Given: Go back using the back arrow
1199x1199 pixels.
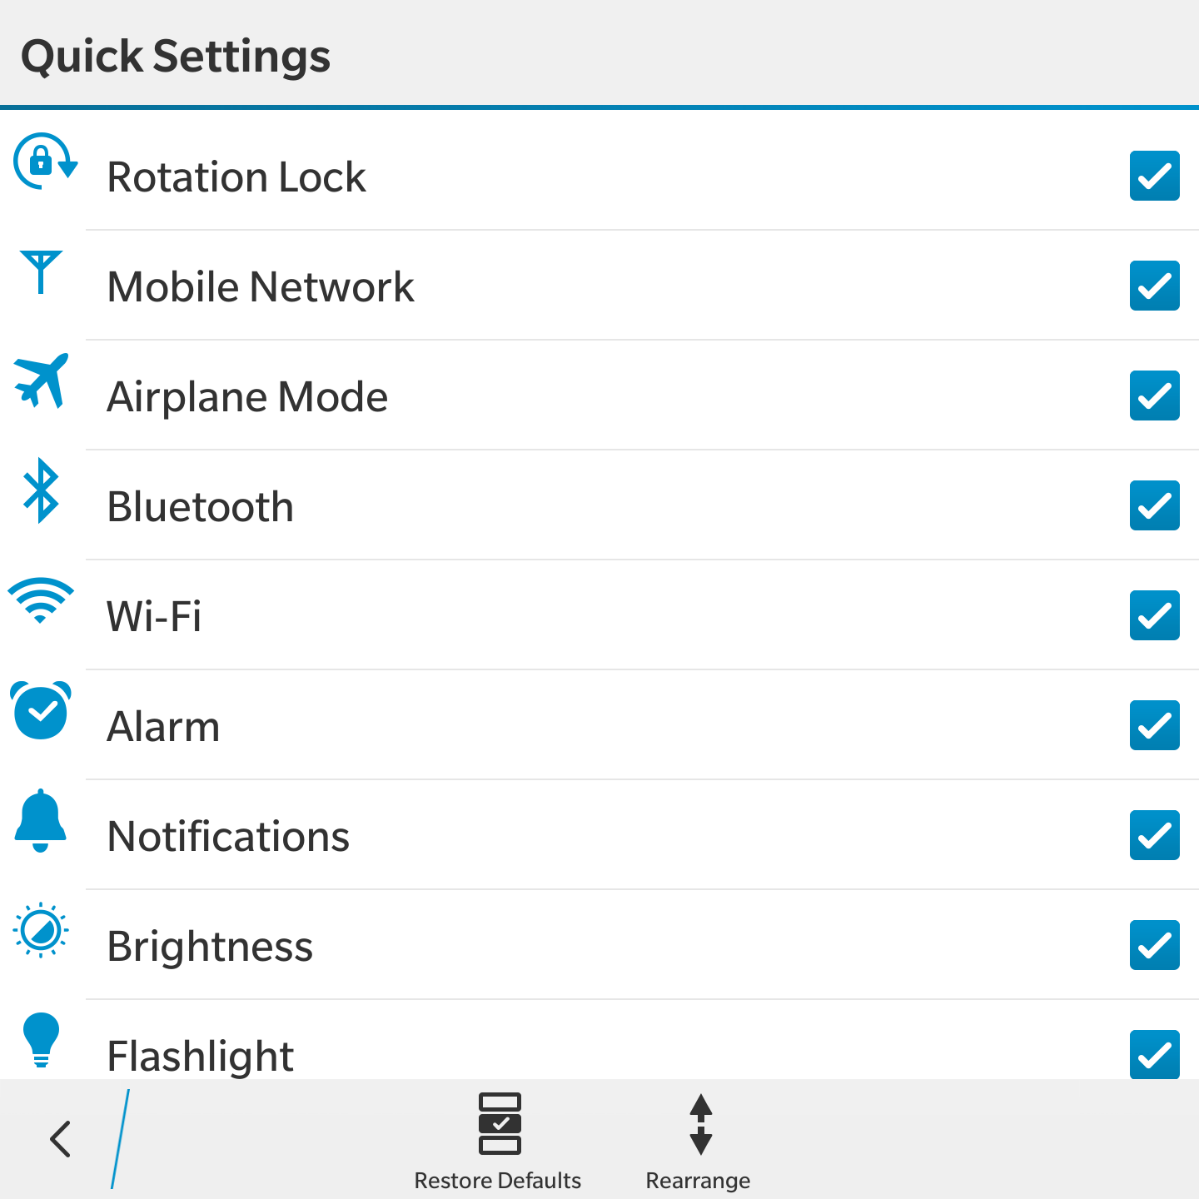Looking at the screenshot, I should (x=61, y=1139).
